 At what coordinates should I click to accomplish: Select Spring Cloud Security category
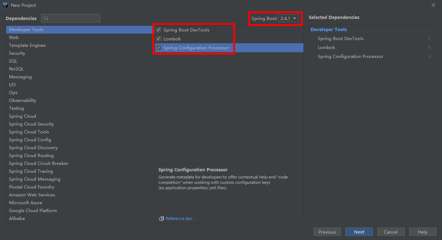point(79,124)
